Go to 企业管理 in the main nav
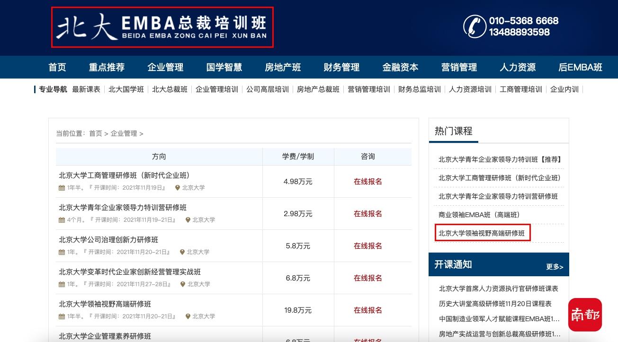Viewport: 618px width, 342px height. coord(165,67)
